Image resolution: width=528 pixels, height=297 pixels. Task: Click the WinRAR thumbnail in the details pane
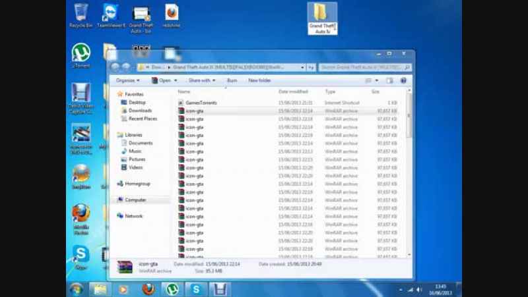coord(125,267)
